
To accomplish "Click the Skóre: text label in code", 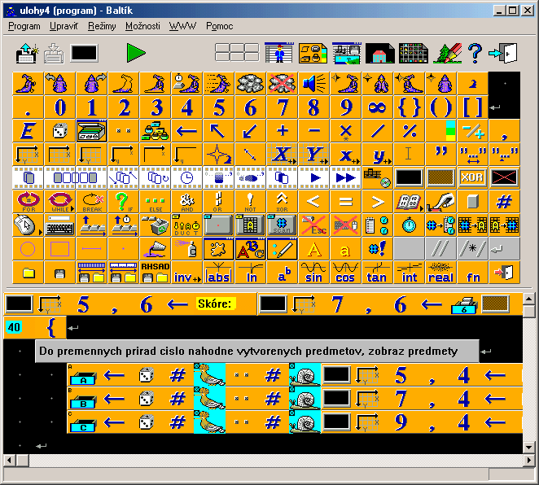I will 215,304.
